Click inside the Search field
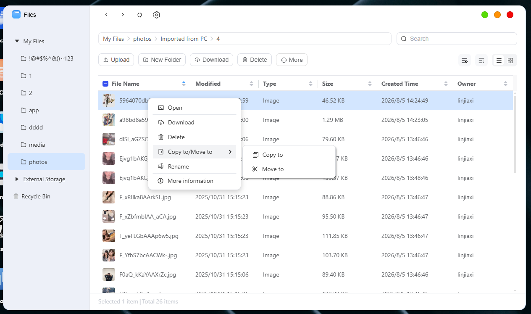 [x=457, y=39]
